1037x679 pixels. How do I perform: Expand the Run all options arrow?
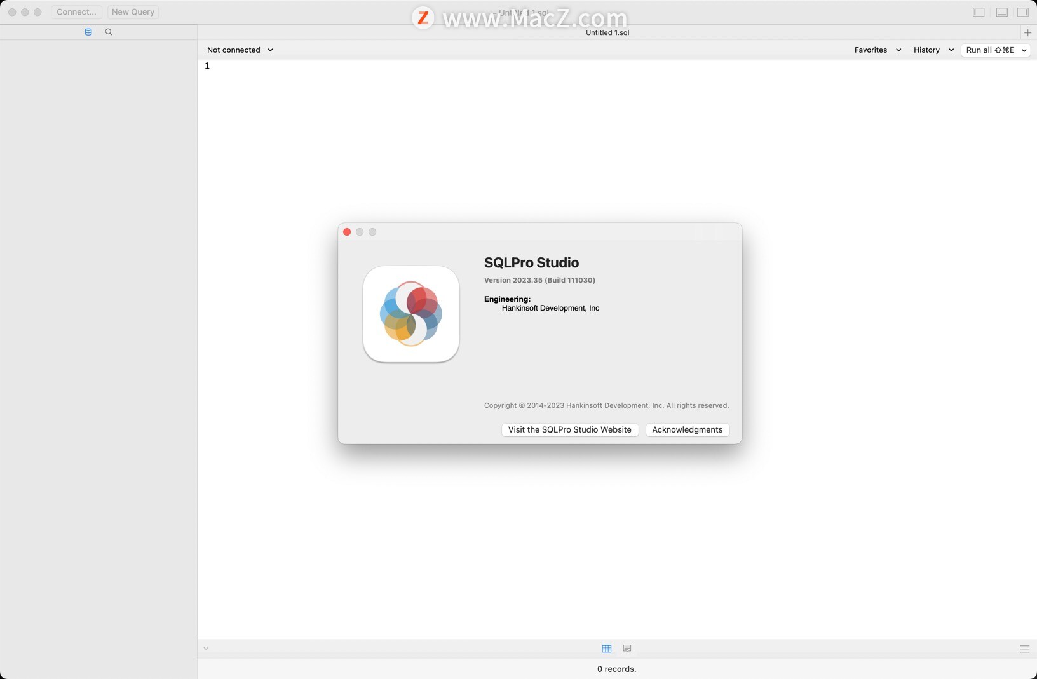[x=1024, y=50]
